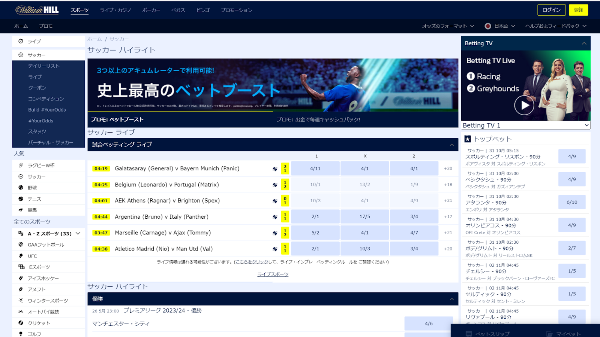Screen dimensions: 600x337
Task: Select 6/10 odds for アタランタ - 90分
Action: tap(572, 202)
